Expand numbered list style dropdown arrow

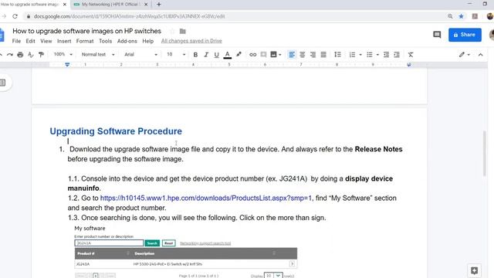(x=360, y=55)
